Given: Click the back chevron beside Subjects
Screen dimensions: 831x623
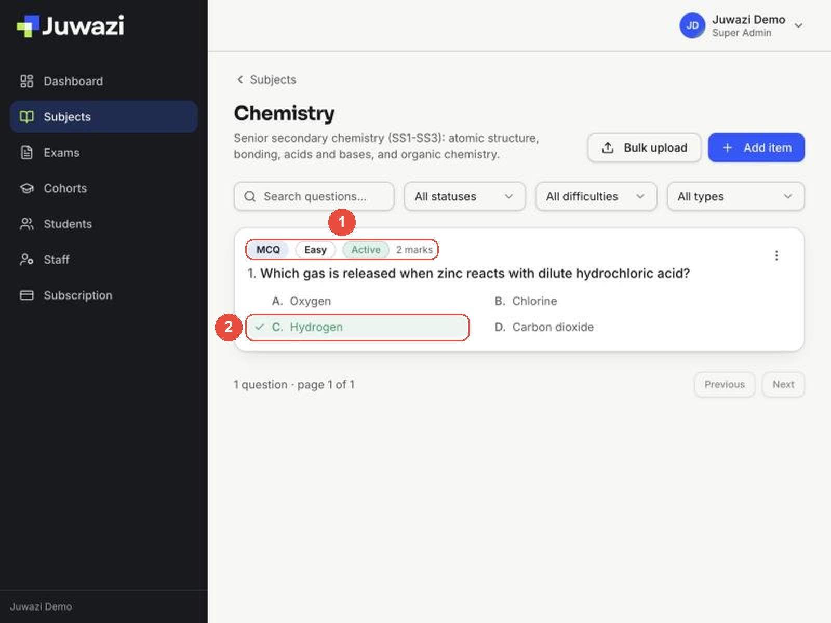Looking at the screenshot, I should point(240,79).
